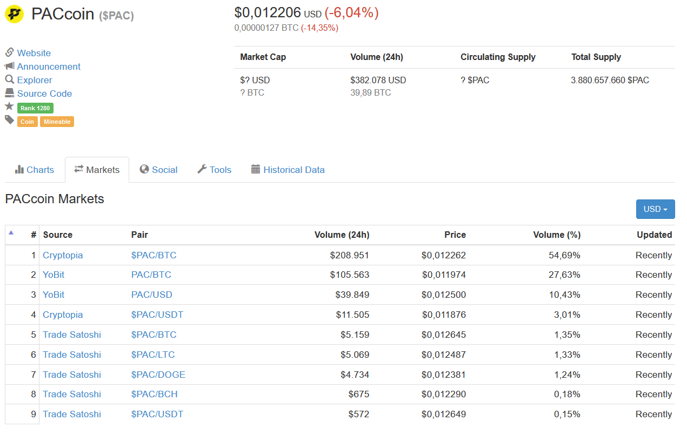Click the 54,69% volume share cell
The width and height of the screenshot is (687, 434).
point(565,255)
